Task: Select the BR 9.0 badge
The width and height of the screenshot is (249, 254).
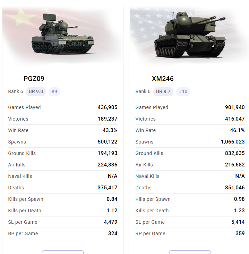Action: click(x=36, y=91)
